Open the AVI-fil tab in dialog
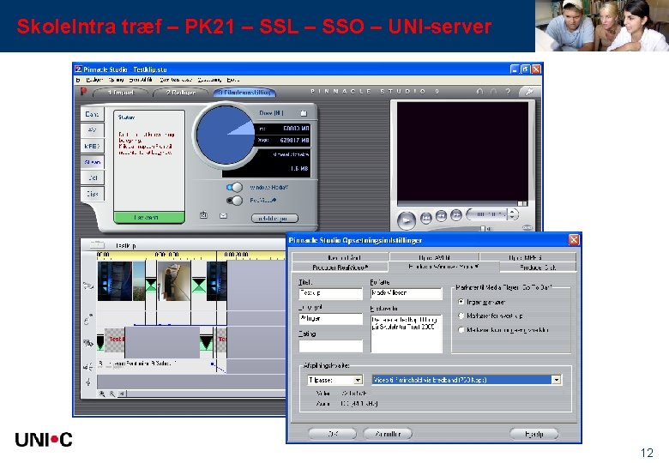669x463 pixels. tap(434, 257)
